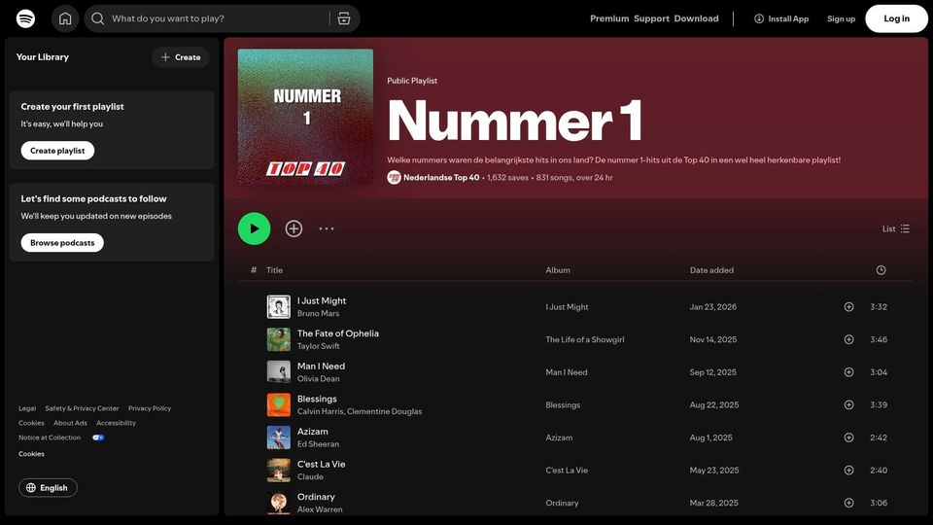Select the I Just Might song title
Viewport: 933px width, 525px height.
point(322,301)
